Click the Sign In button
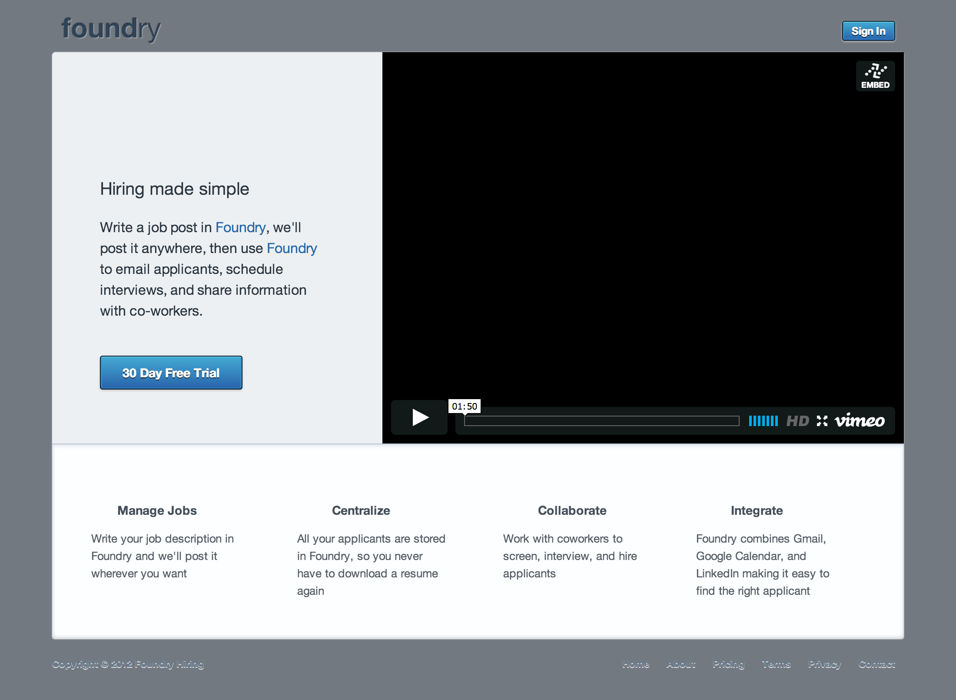Image resolution: width=956 pixels, height=700 pixels. point(868,31)
